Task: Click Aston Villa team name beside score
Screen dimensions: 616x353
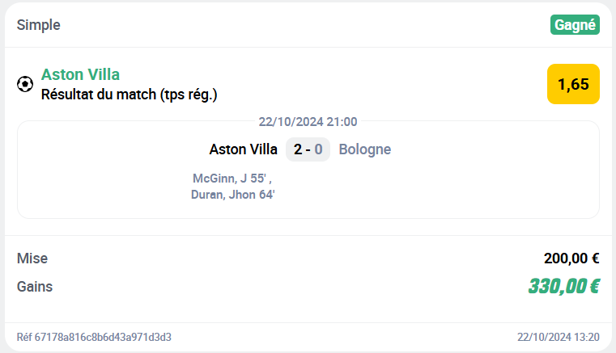Action: [243, 149]
